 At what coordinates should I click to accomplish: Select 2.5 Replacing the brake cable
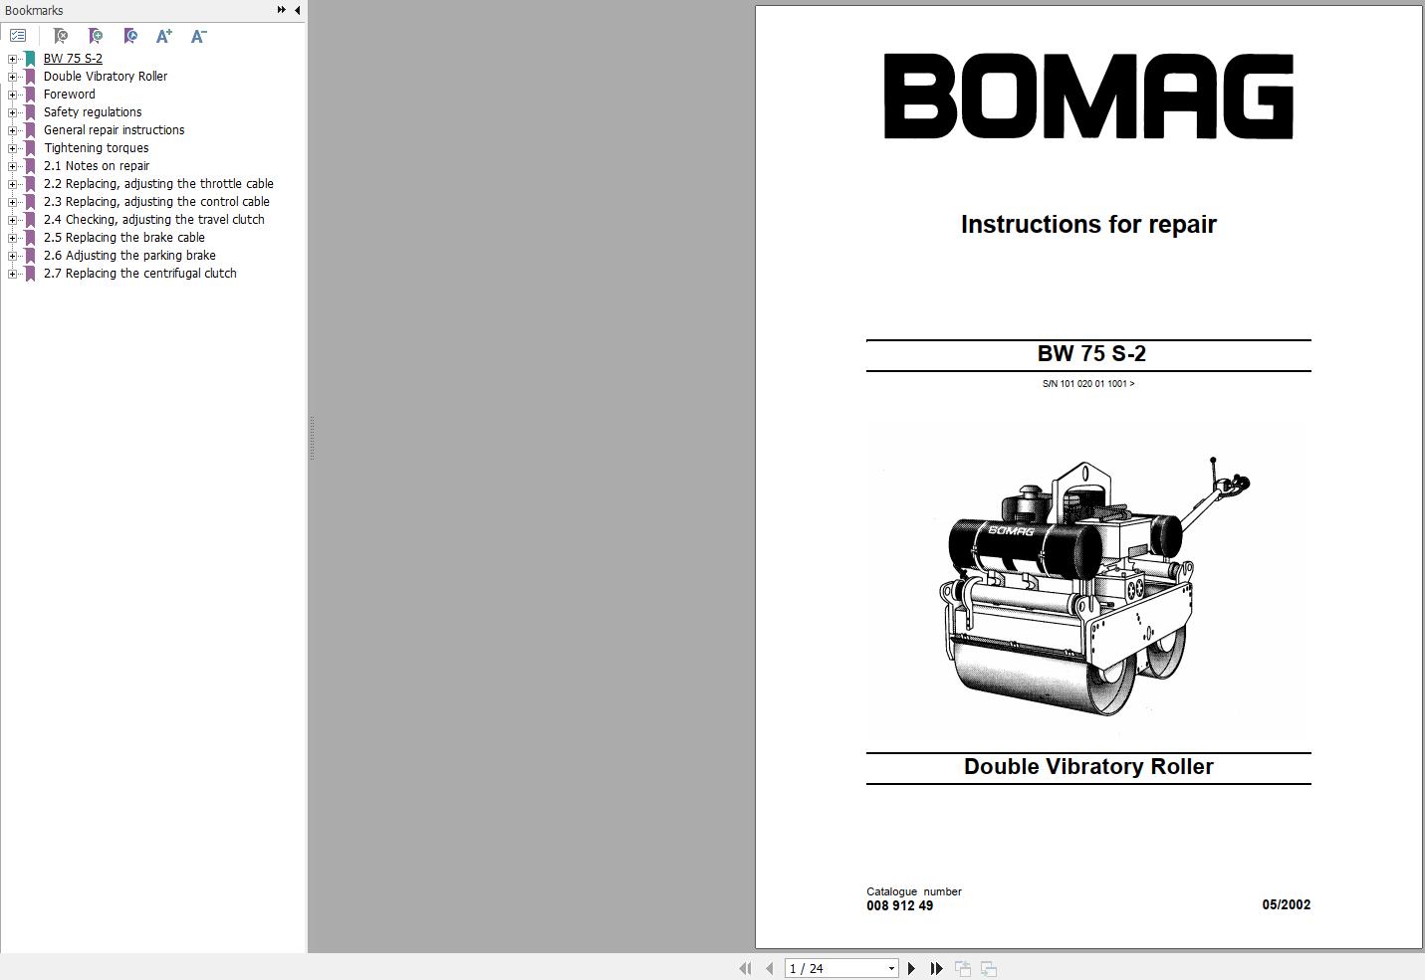click(x=124, y=238)
